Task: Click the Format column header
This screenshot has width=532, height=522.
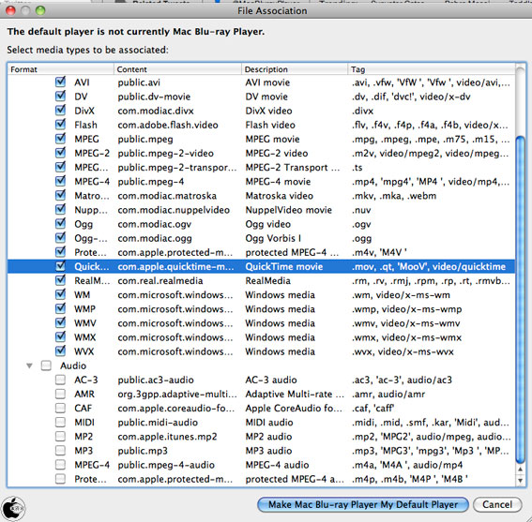Action: coord(61,69)
